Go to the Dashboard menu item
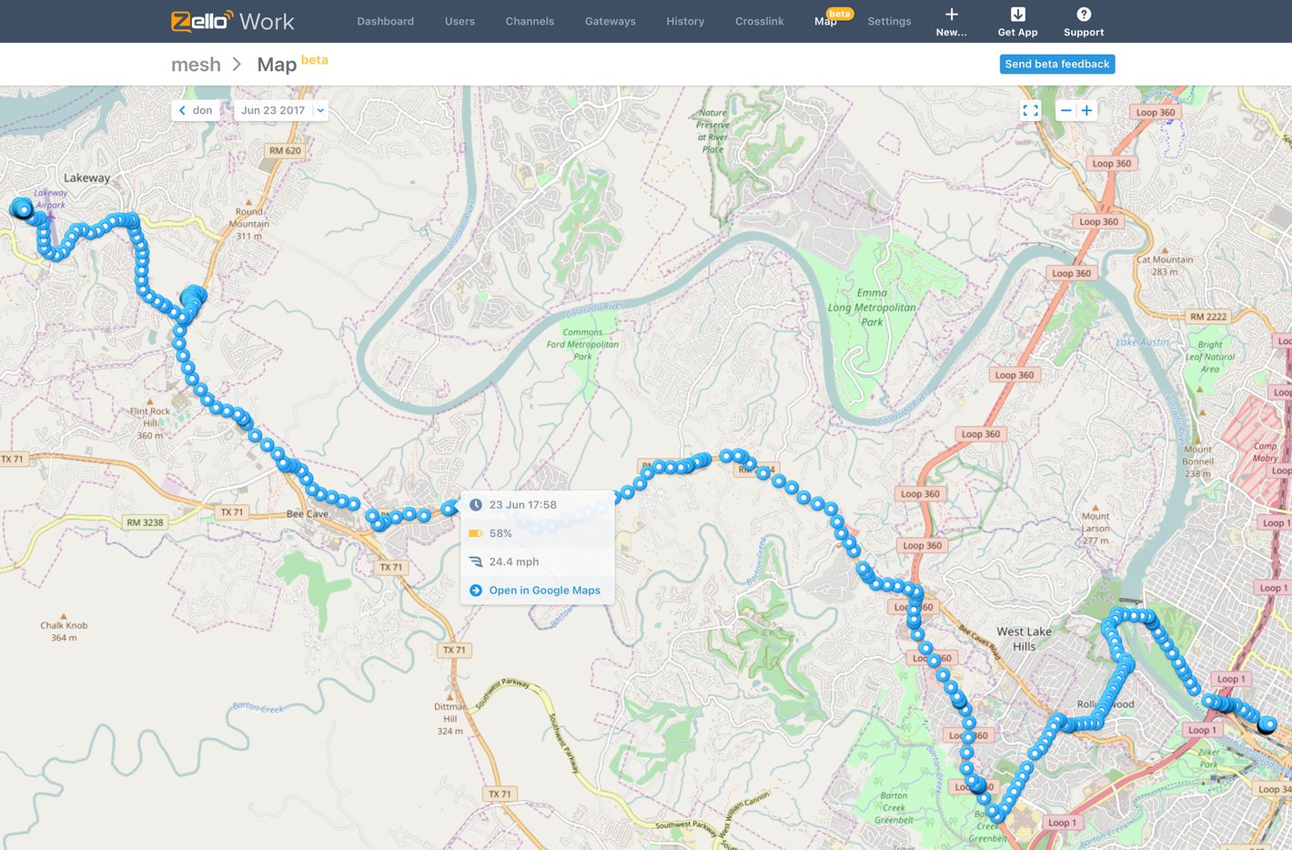 coord(385,21)
